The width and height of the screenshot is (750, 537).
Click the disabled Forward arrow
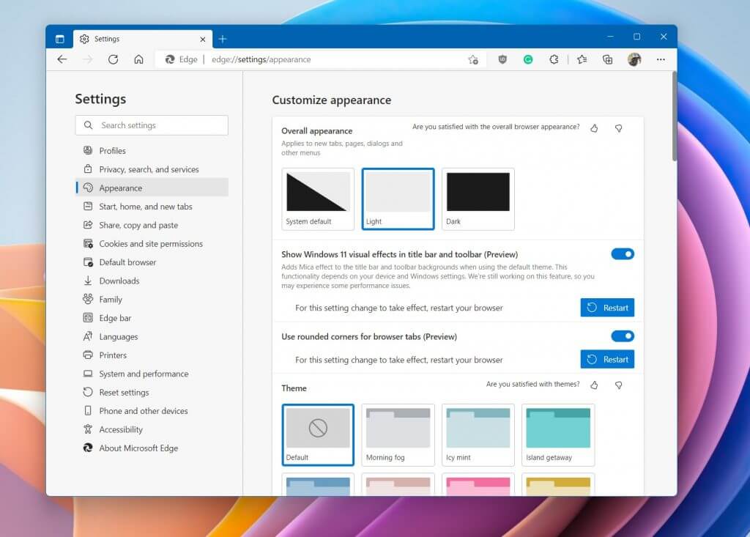pos(88,59)
